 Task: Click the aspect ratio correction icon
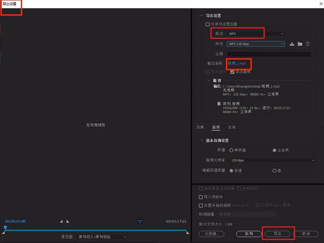140,222
